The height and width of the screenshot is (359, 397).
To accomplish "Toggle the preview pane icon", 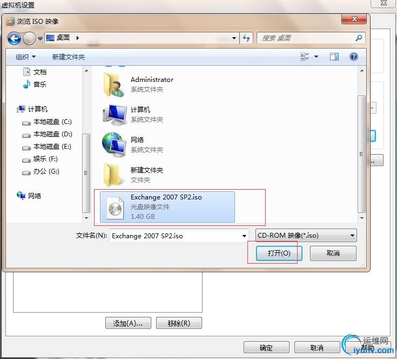I will 334,57.
